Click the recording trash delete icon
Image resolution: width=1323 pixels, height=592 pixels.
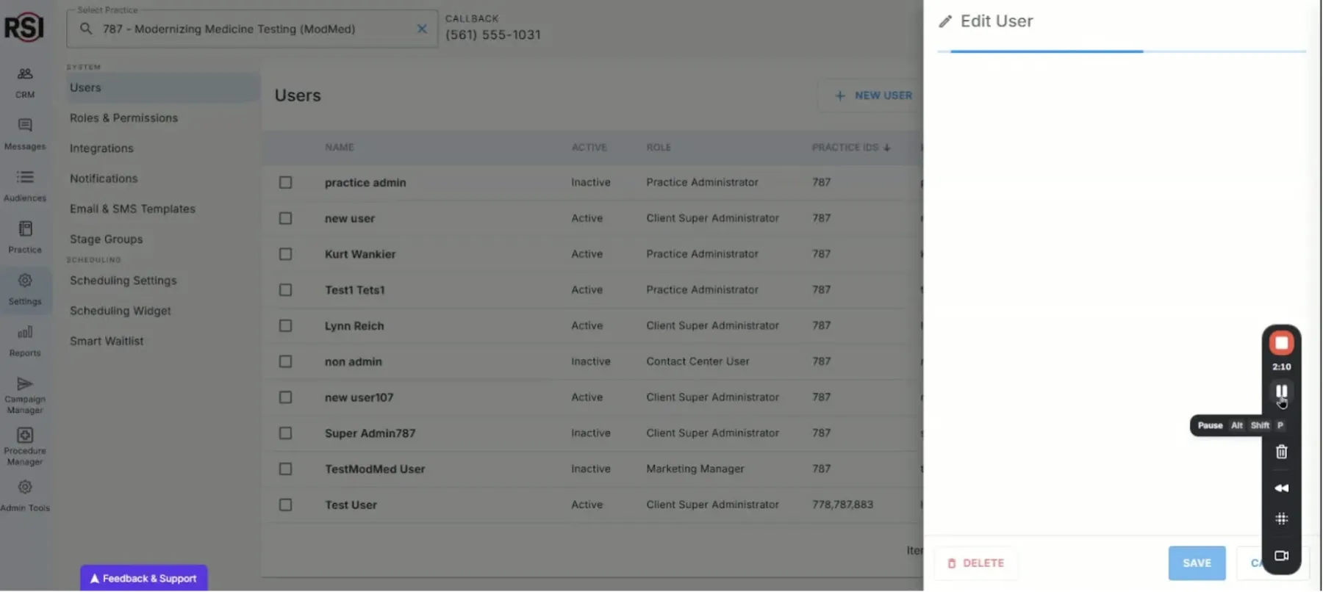(x=1281, y=452)
